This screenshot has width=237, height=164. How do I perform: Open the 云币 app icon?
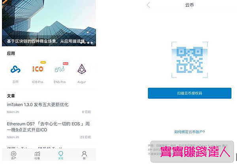[15, 69]
